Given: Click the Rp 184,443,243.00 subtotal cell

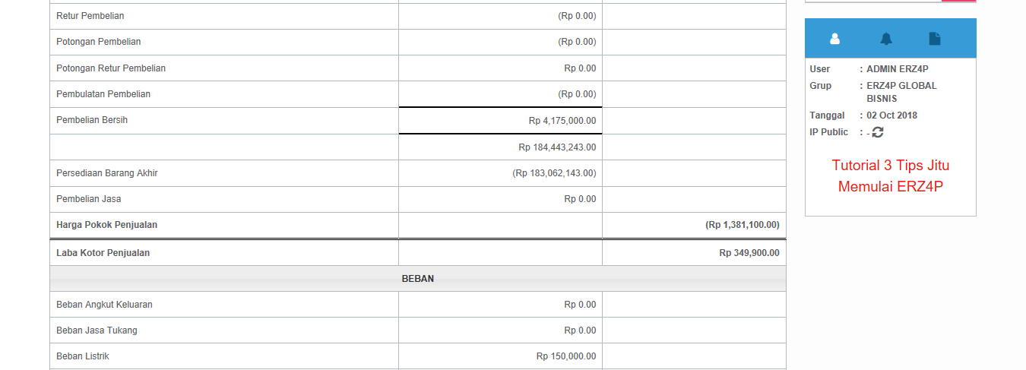Looking at the screenshot, I should pyautogui.click(x=500, y=147).
